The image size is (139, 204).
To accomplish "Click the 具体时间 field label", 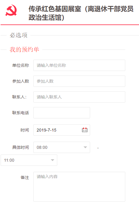I will tap(21, 147).
